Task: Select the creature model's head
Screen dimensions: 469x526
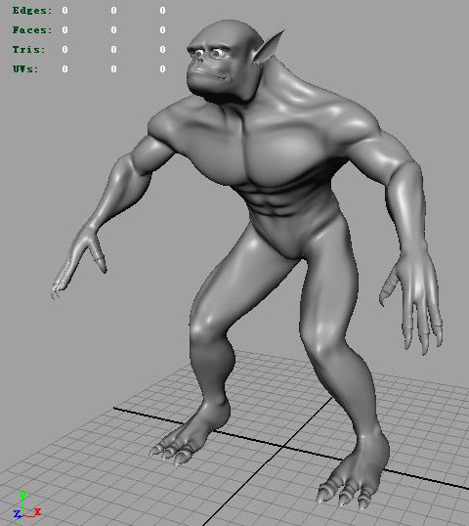Action: [225, 61]
